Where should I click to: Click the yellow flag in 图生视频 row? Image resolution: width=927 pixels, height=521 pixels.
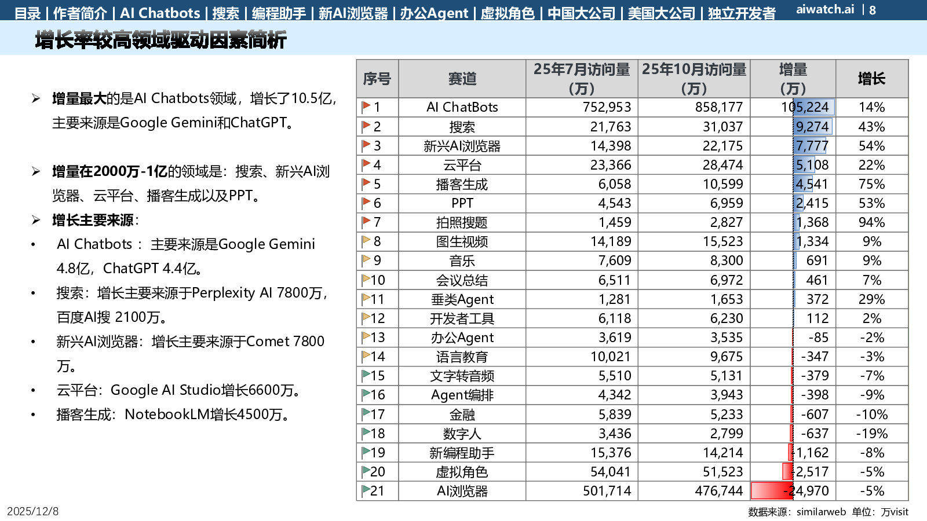[366, 241]
